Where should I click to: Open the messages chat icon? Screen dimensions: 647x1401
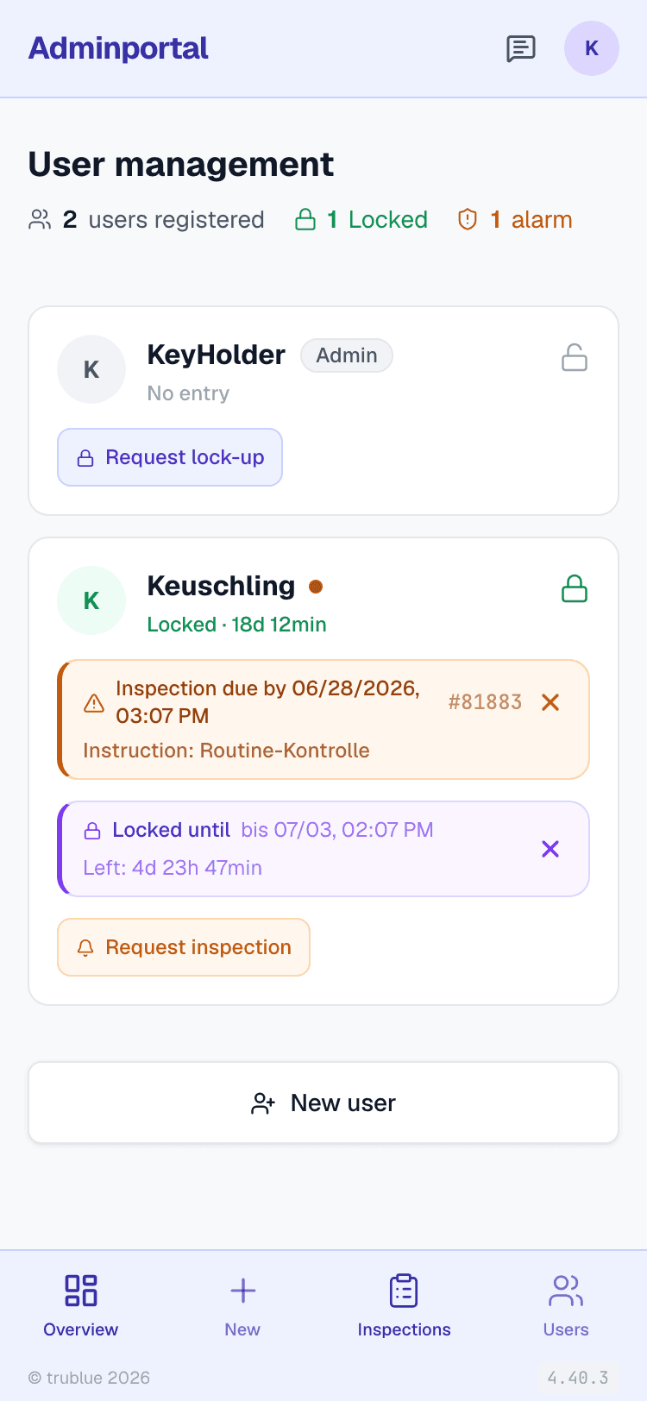[x=521, y=48]
